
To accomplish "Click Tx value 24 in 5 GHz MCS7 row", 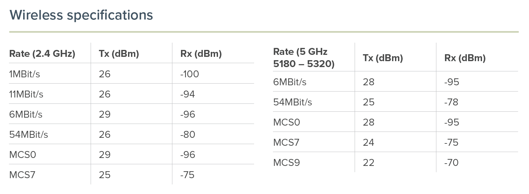I will click(369, 142).
